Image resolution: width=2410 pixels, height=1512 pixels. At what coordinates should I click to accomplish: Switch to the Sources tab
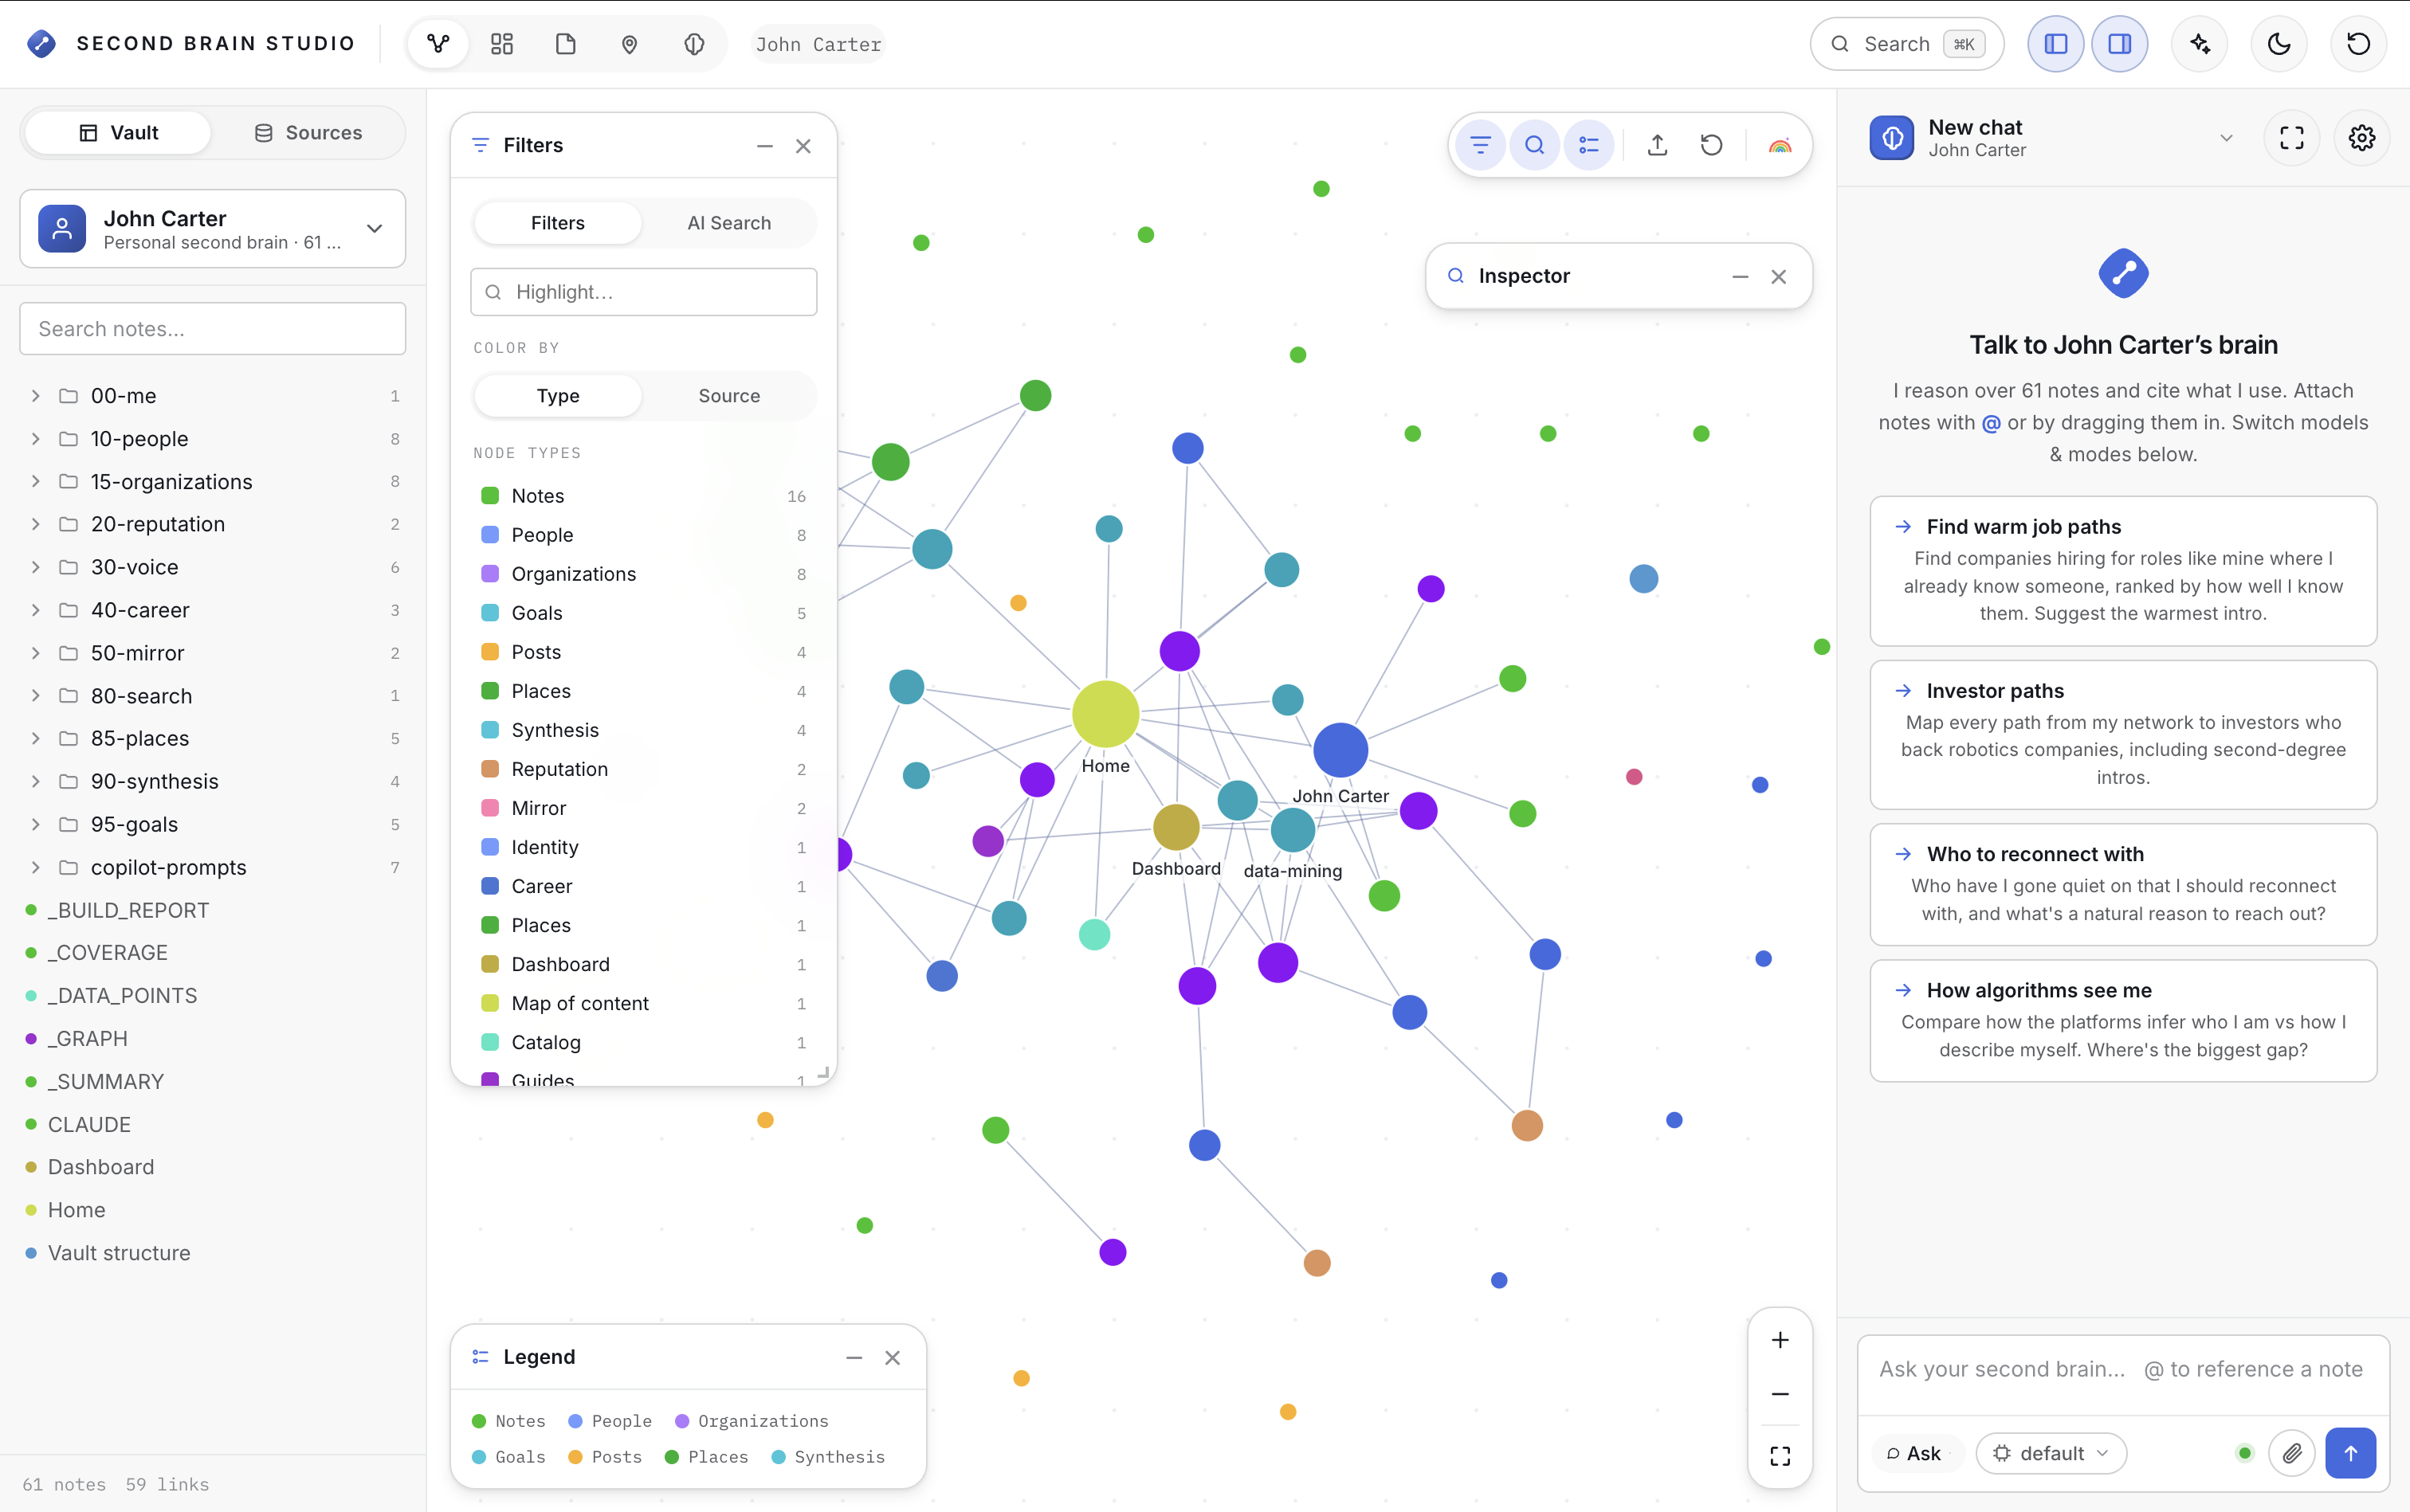[308, 133]
